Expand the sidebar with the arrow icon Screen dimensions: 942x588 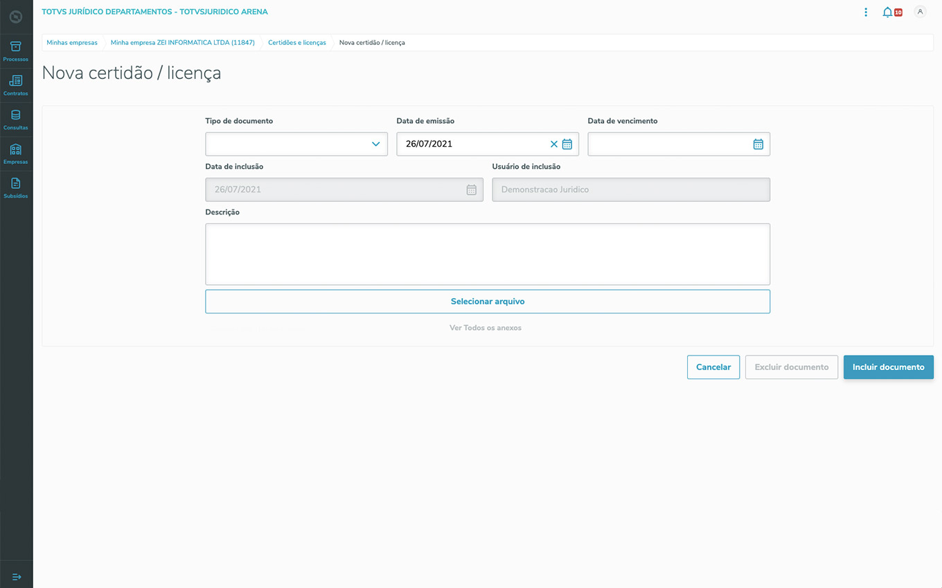pos(17,576)
